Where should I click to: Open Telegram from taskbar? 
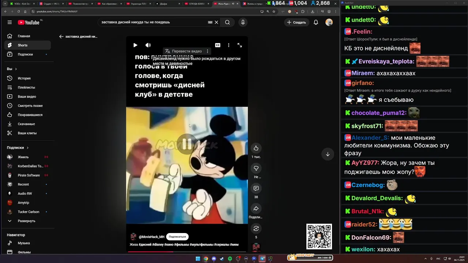[x=262, y=259]
